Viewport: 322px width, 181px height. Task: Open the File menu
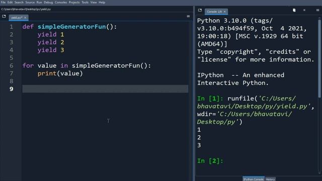tap(3, 3)
